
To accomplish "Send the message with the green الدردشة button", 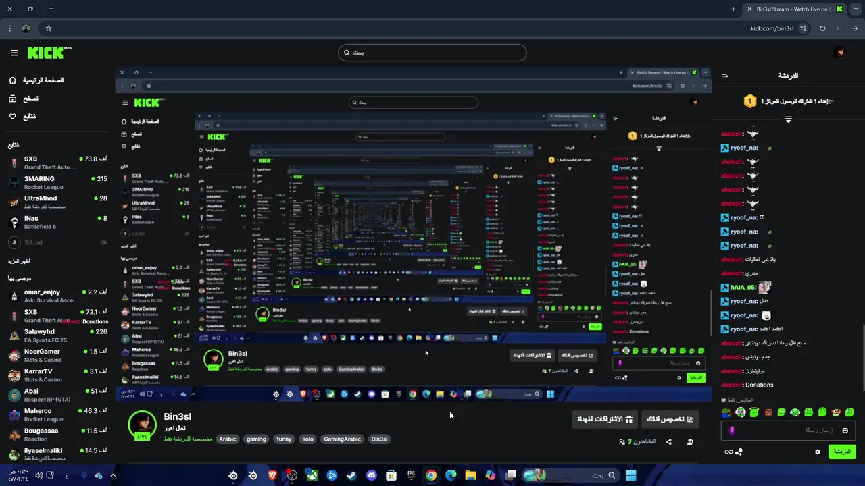I will coord(842,452).
